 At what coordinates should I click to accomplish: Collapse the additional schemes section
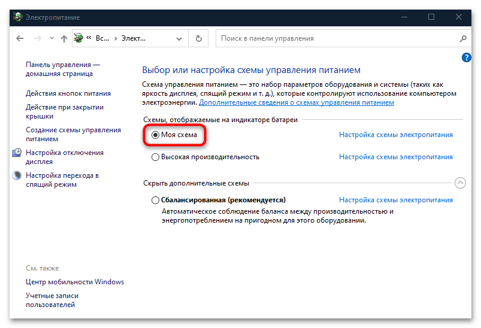(x=459, y=183)
